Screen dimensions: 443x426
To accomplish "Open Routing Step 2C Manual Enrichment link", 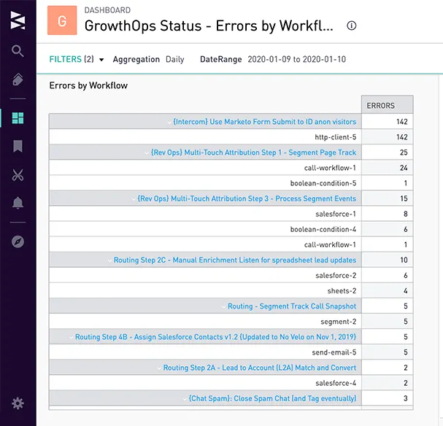I will pos(235,260).
